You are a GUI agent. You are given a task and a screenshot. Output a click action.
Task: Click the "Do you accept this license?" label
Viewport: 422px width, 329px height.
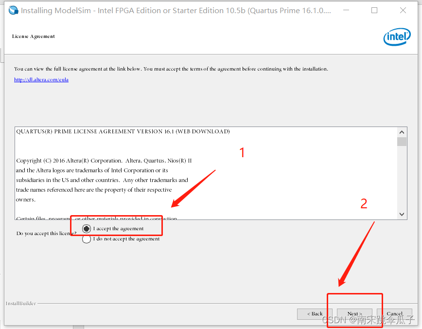pos(46,234)
